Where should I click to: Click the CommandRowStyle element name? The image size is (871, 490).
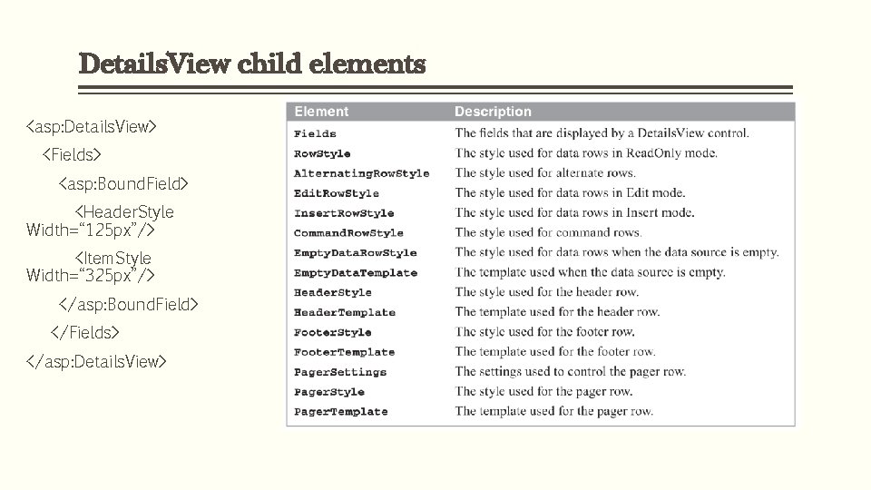(348, 233)
